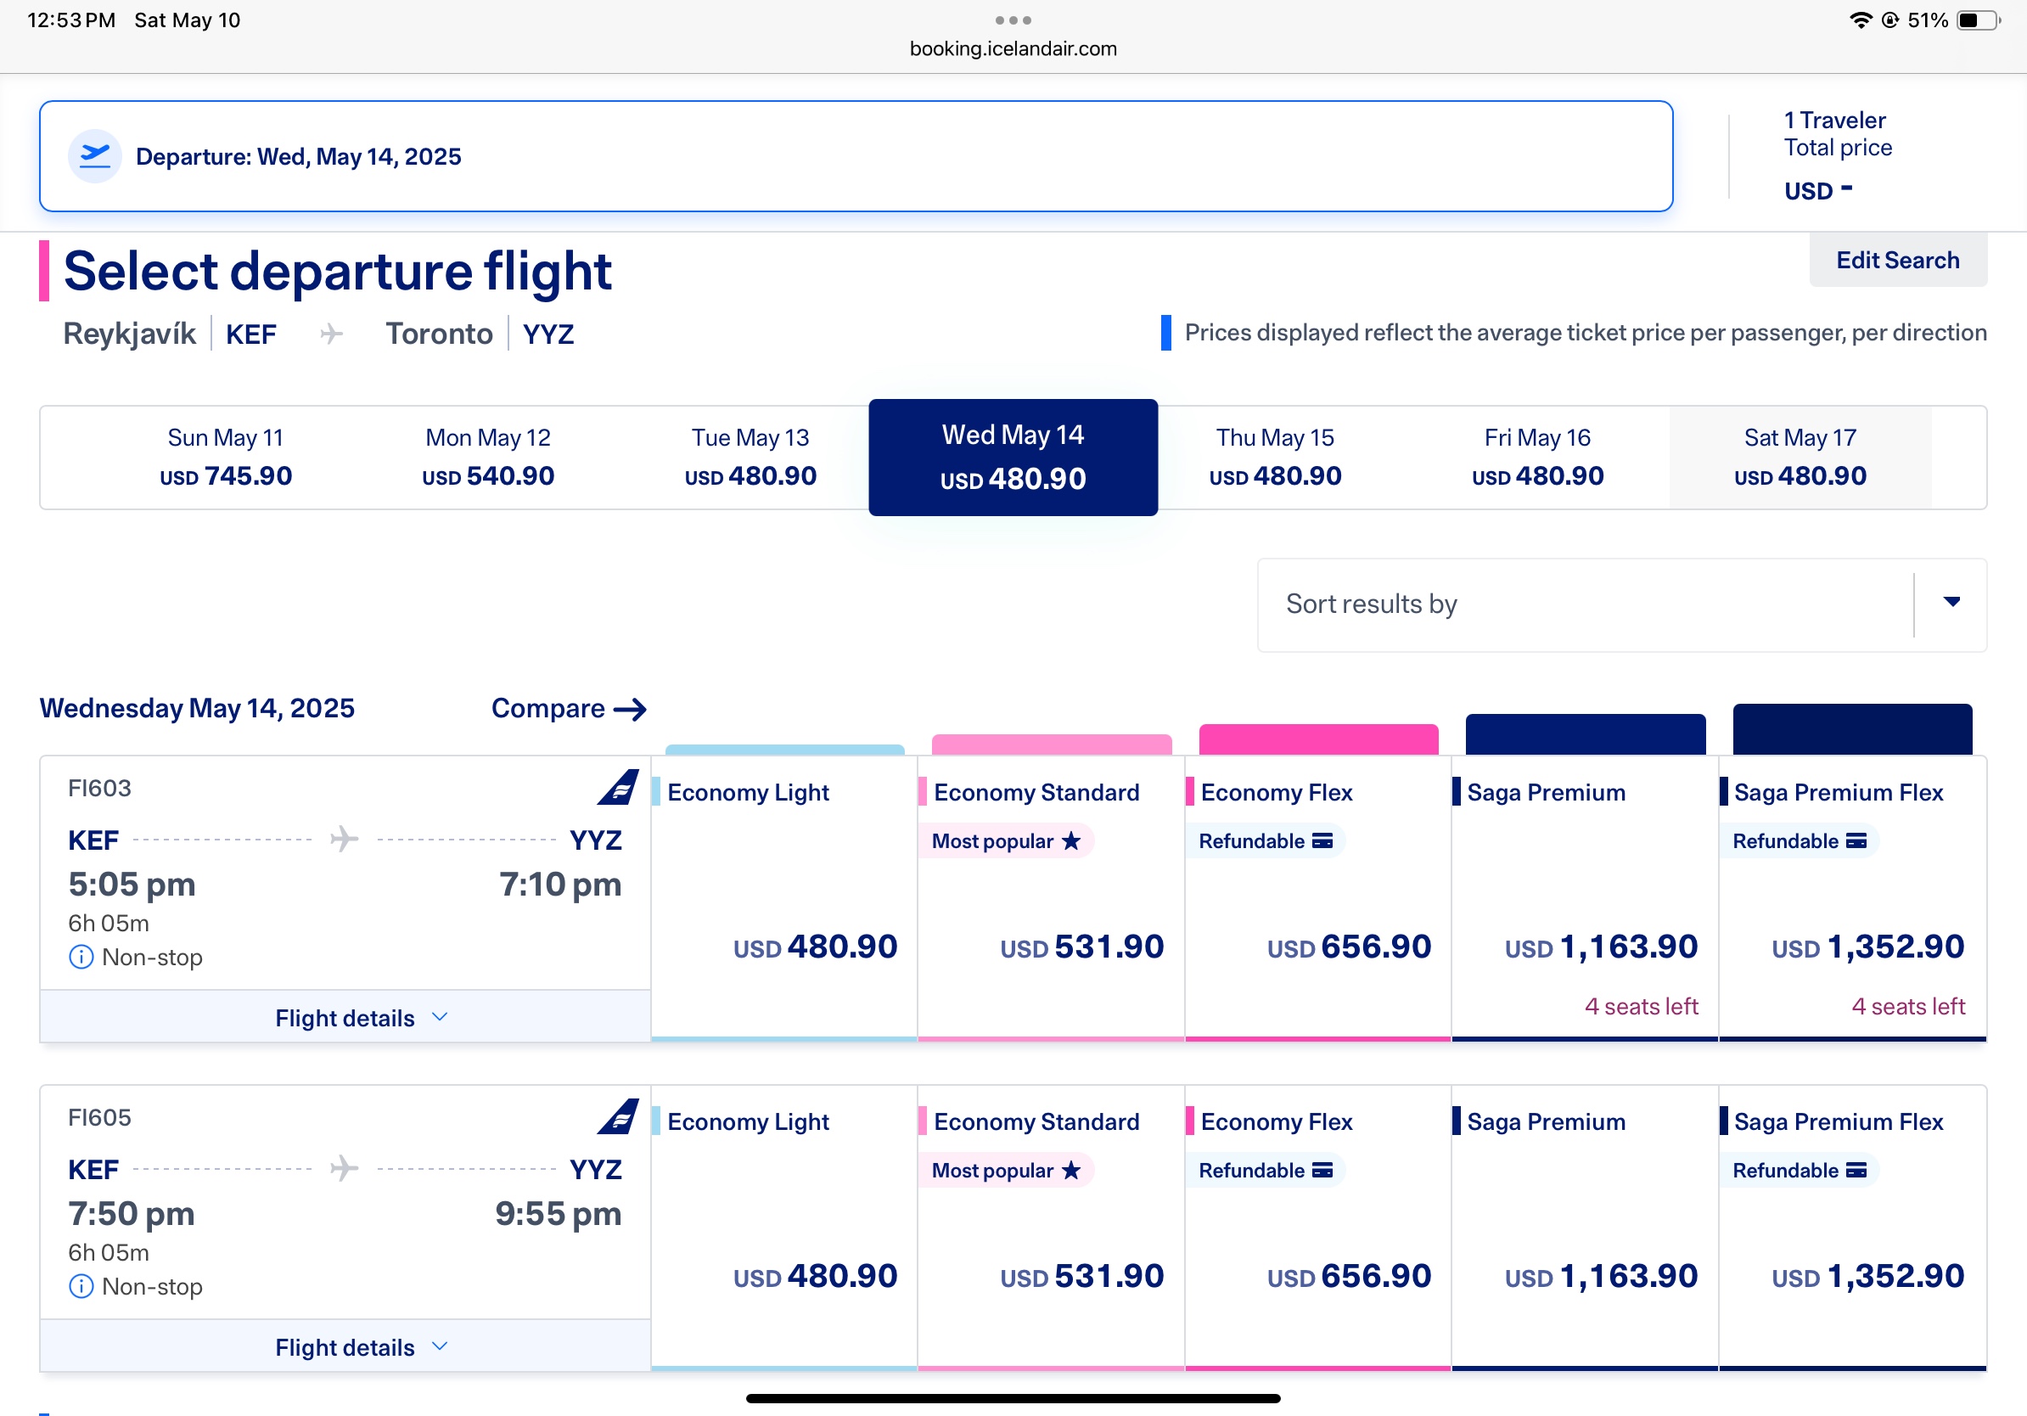Click the booking.icelandair.com address bar

(x=1013, y=48)
